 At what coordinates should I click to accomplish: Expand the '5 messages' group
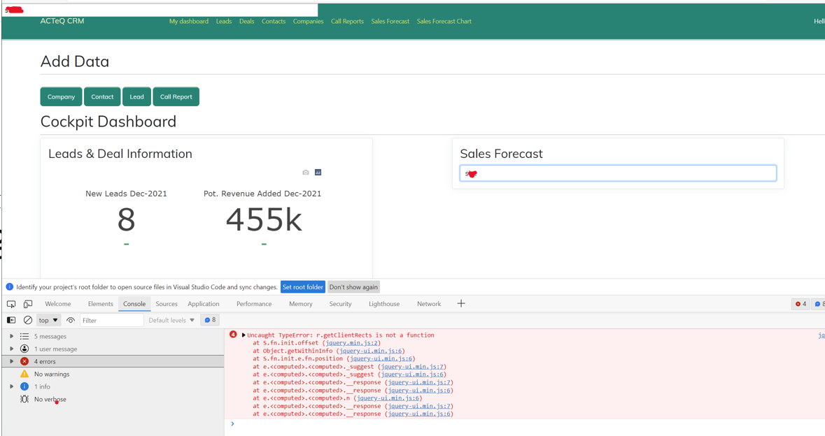12,336
